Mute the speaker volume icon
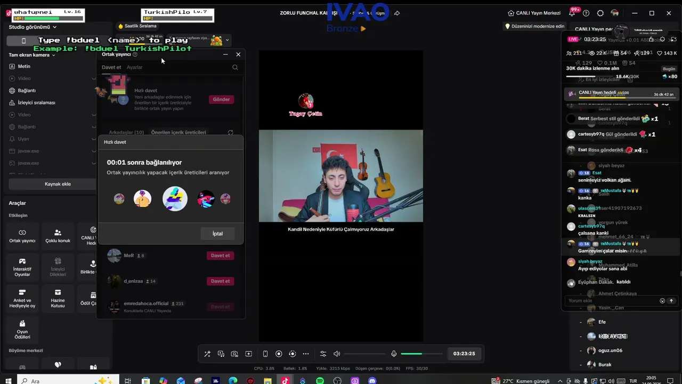This screenshot has height=384, width=682. tap(337, 354)
